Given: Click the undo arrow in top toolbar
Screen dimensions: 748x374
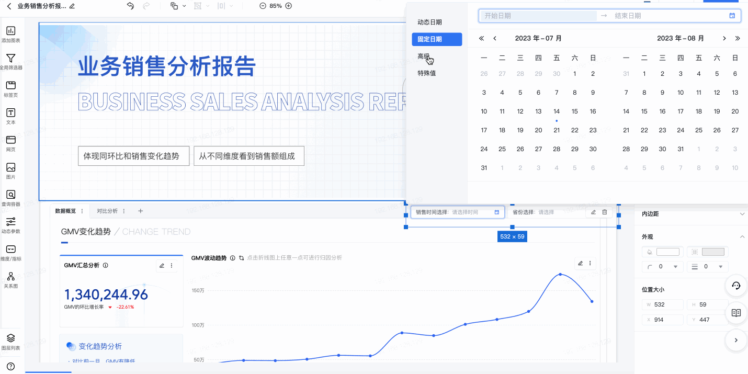Looking at the screenshot, I should tap(130, 6).
